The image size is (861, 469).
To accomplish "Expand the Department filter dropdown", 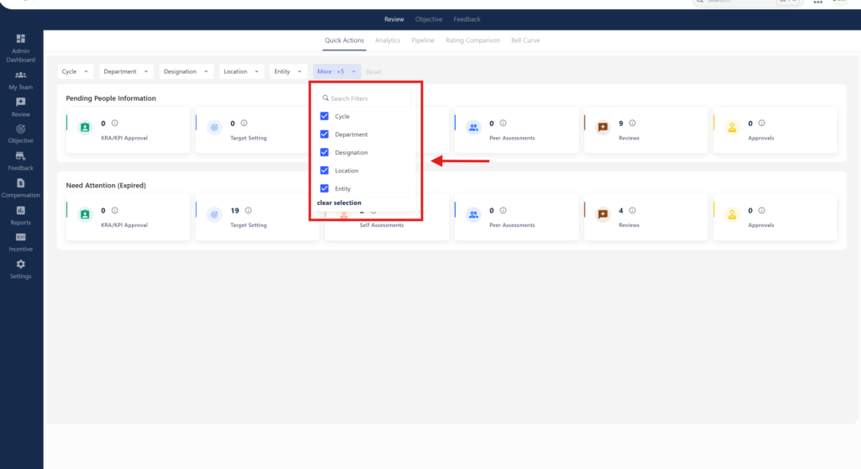I will point(126,71).
